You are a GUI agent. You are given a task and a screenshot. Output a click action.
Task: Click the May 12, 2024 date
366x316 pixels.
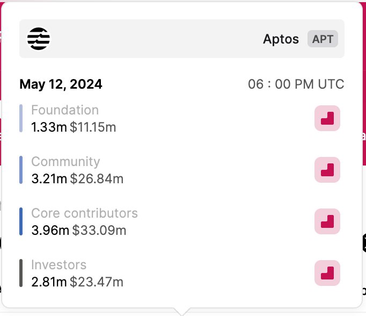(61, 84)
